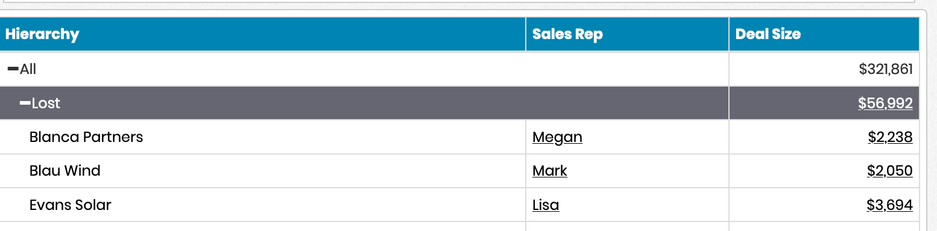This screenshot has height=231, width=937.
Task: Open the Megan sales rep link
Action: (557, 137)
